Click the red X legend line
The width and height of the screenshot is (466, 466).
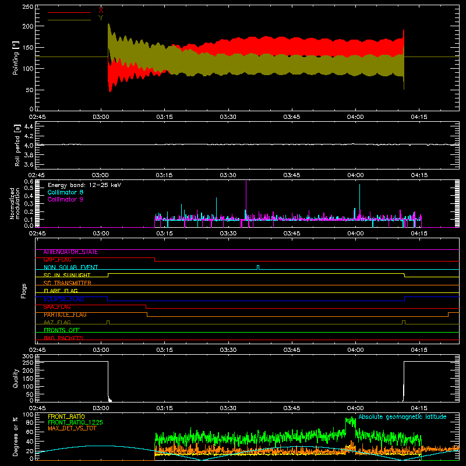click(x=69, y=12)
